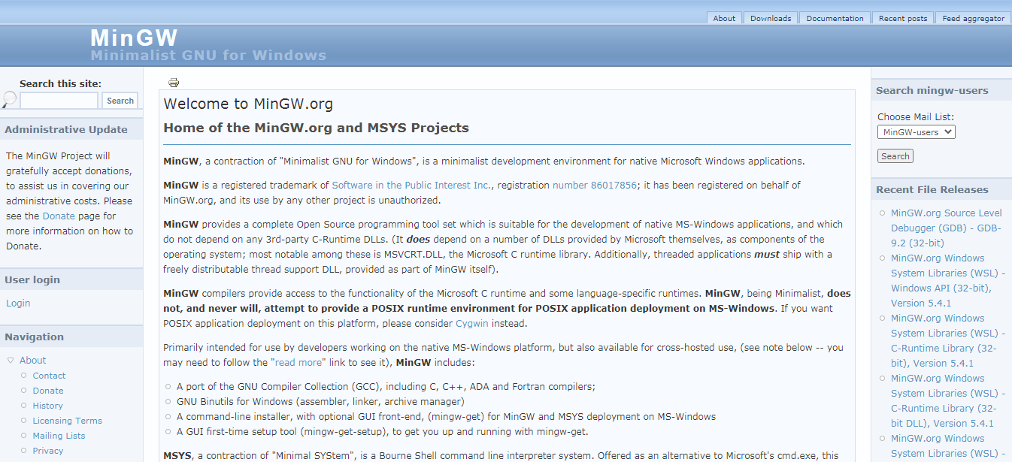Click Minimalist GNU for Windows tagline
Viewport: 1012px width, 462px height.
coord(208,56)
